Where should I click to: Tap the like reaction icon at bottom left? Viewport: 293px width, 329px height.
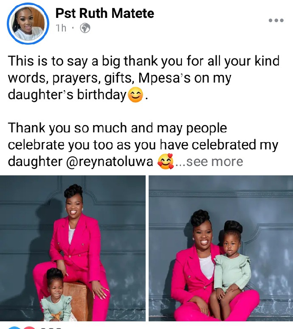click(x=14, y=328)
